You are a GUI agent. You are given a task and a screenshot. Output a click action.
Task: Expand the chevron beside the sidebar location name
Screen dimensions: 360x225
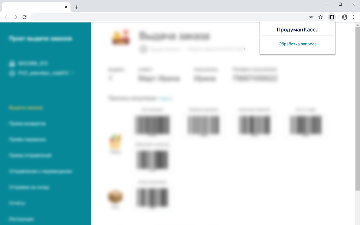[x=74, y=73]
